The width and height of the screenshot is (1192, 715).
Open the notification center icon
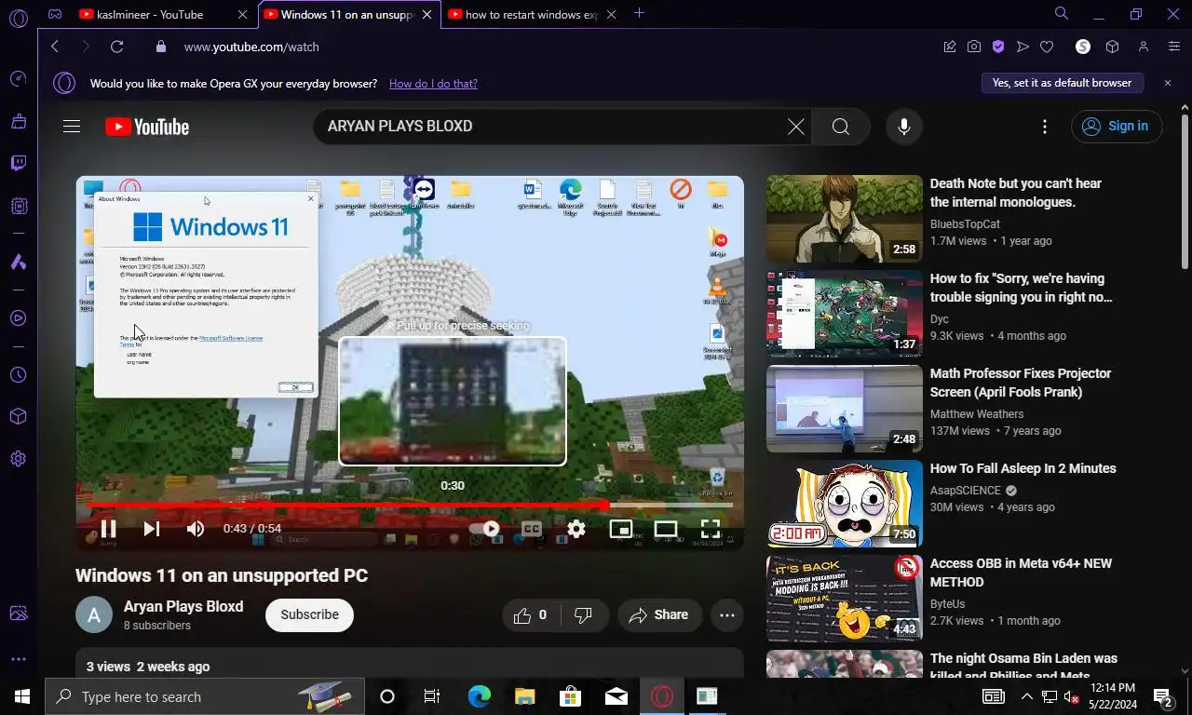tap(1162, 696)
